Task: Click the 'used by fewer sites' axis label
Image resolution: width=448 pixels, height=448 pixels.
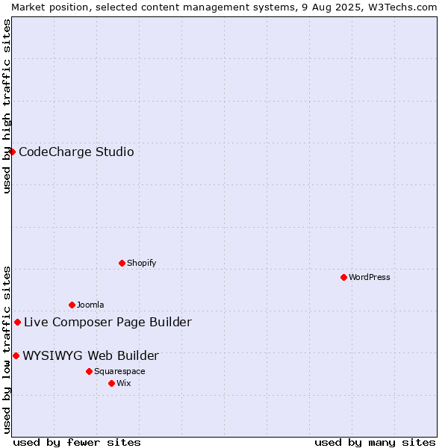Action: pos(77,443)
